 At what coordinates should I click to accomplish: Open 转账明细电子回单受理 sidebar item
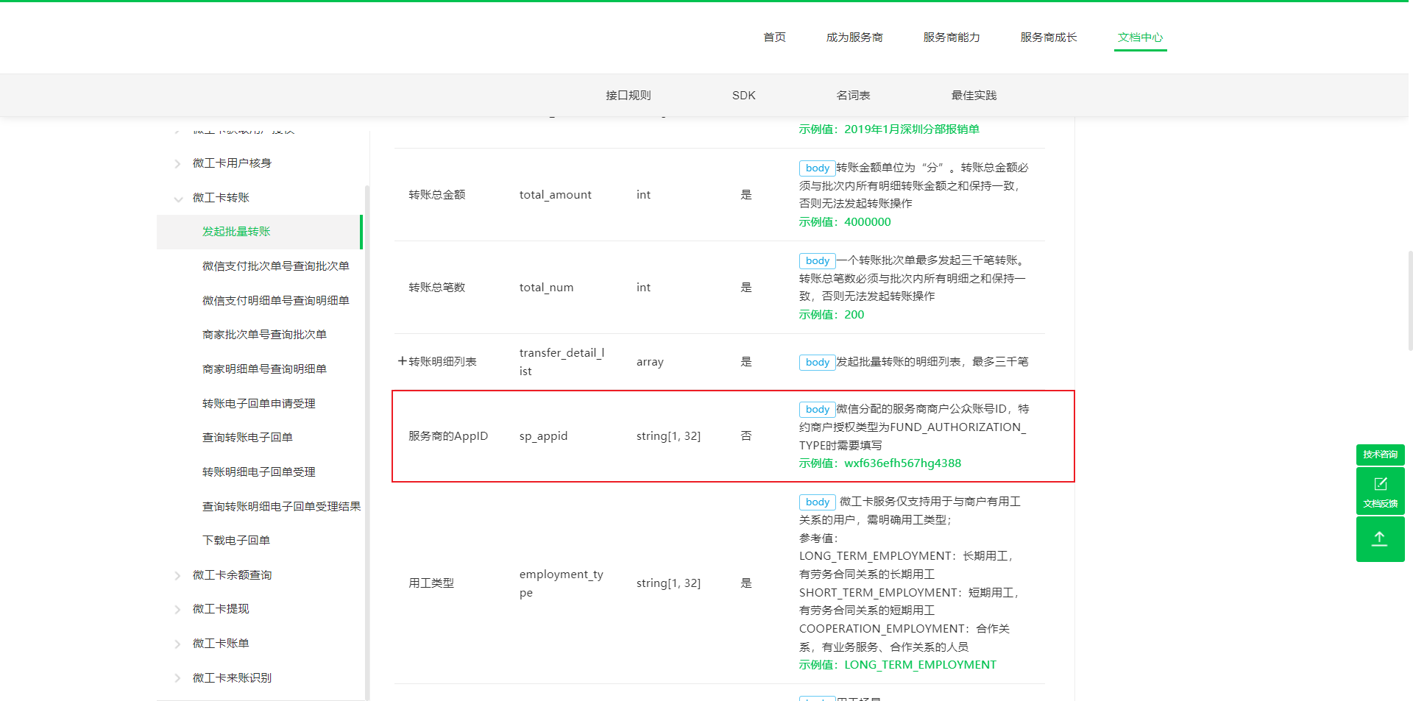pyautogui.click(x=258, y=472)
